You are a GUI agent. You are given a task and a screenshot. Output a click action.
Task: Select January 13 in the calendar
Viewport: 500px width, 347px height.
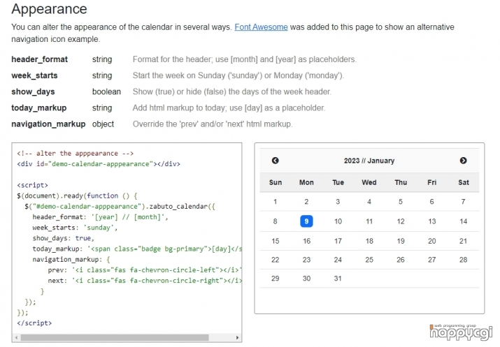[432, 221]
